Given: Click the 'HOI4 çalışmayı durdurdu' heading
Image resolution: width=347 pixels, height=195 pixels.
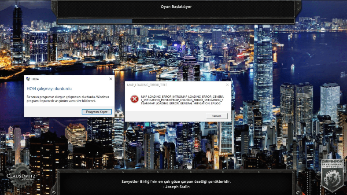Looking at the screenshot, I should [49, 88].
